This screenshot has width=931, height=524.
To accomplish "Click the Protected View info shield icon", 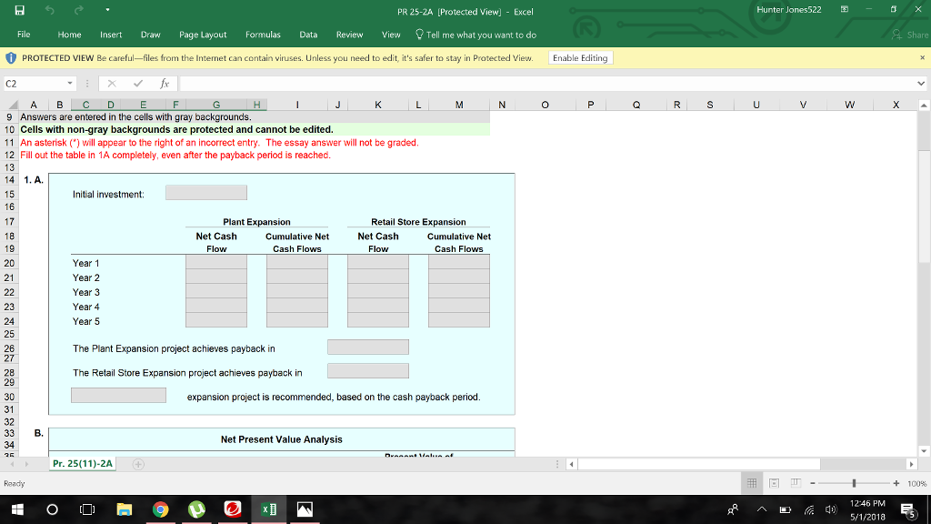I will click(x=11, y=57).
